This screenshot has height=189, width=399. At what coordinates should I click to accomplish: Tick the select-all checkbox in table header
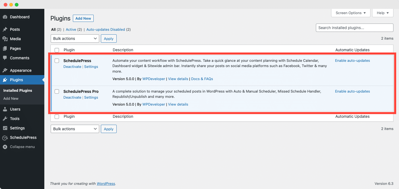tap(57, 50)
